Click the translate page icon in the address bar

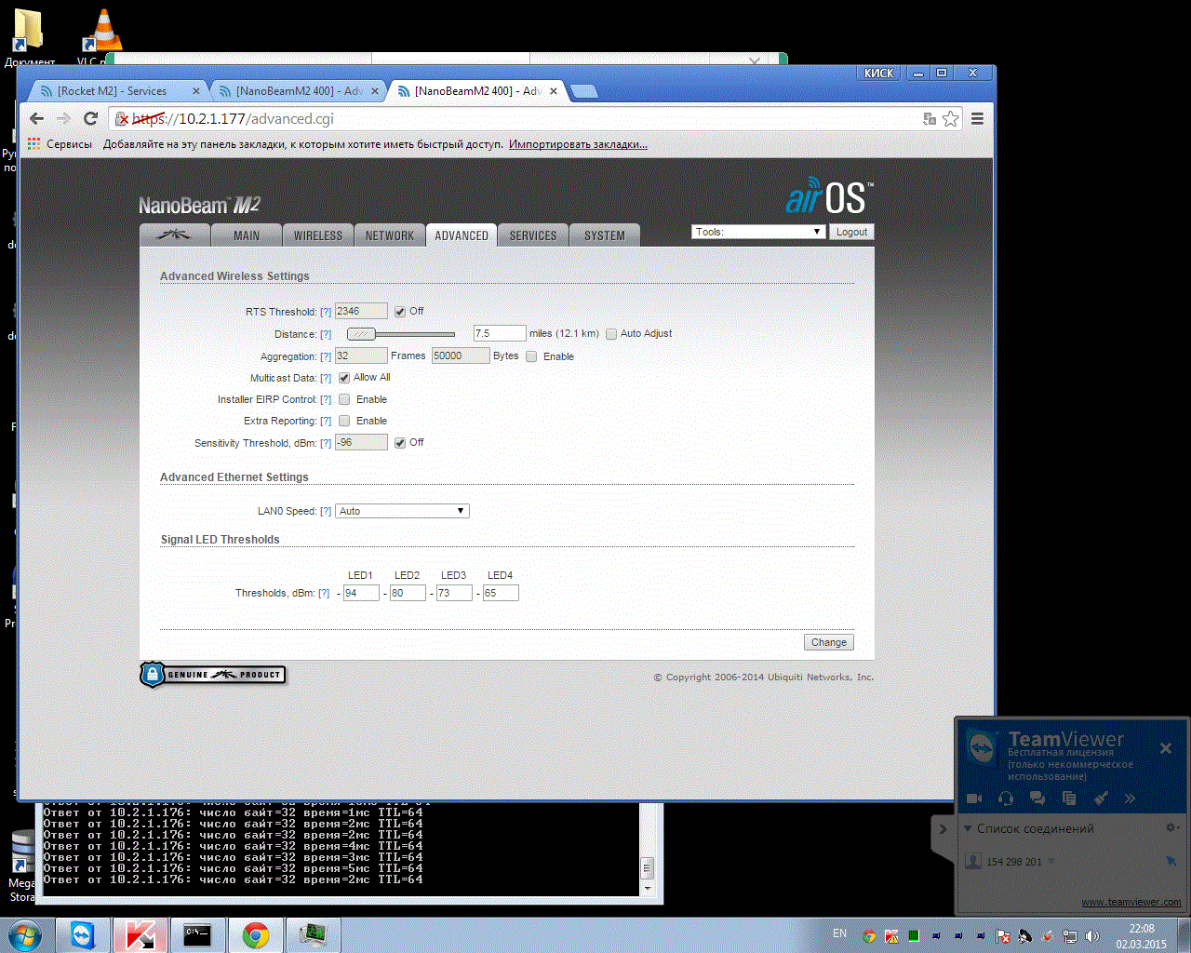(929, 118)
